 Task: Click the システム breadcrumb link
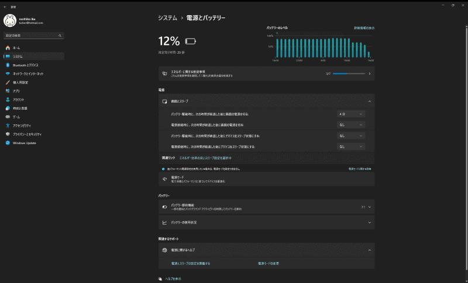tap(167, 18)
